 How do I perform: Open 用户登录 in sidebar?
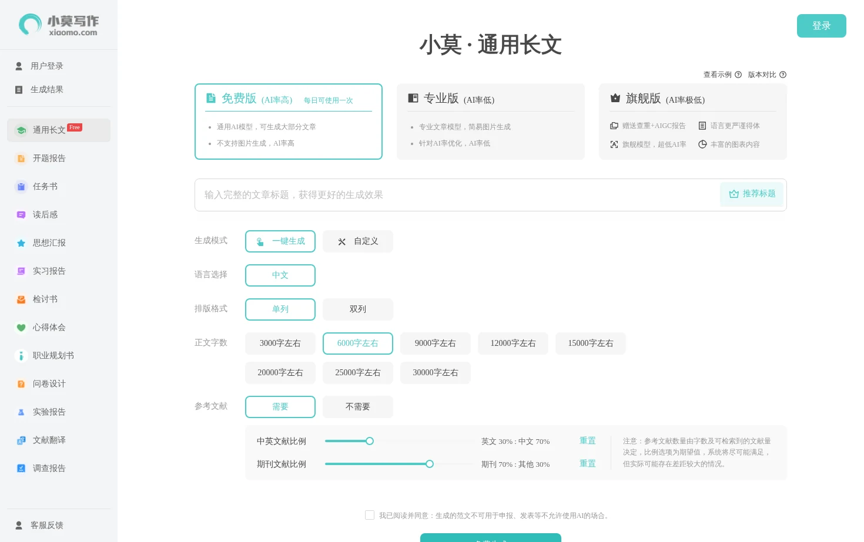point(59,66)
